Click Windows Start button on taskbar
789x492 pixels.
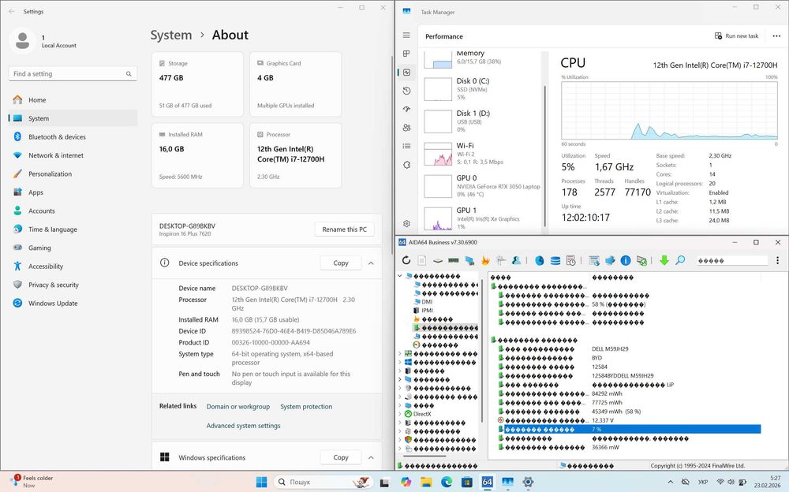click(262, 482)
